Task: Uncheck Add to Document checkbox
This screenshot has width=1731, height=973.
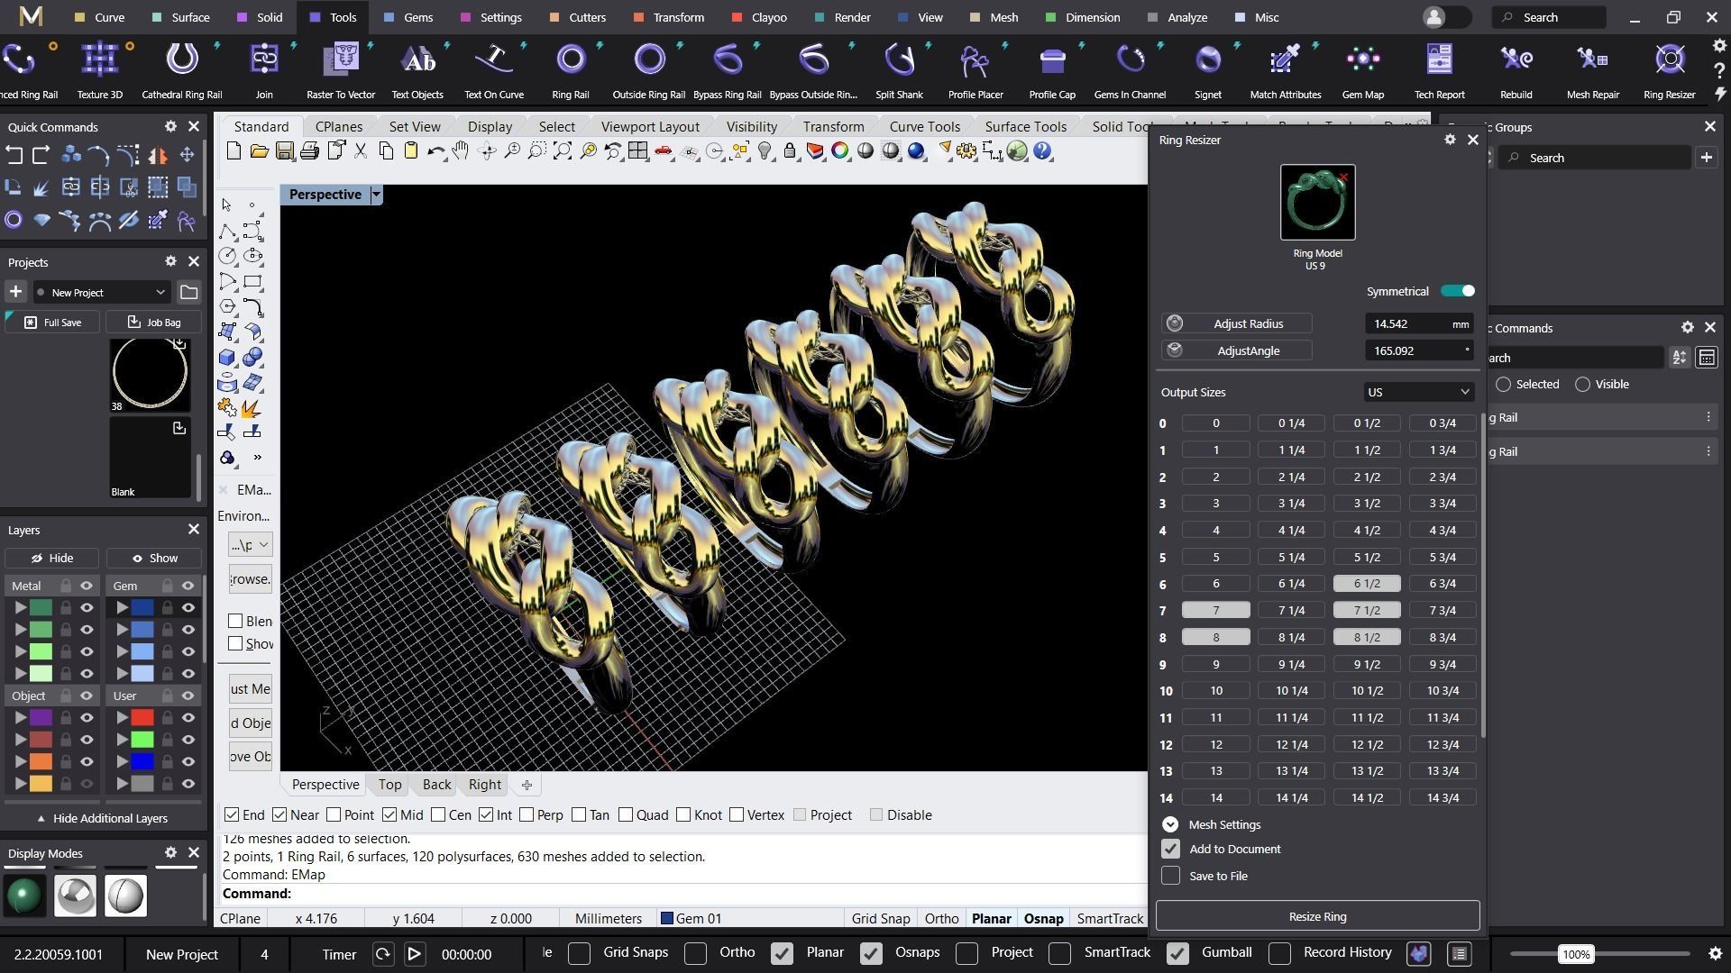Action: (x=1170, y=849)
